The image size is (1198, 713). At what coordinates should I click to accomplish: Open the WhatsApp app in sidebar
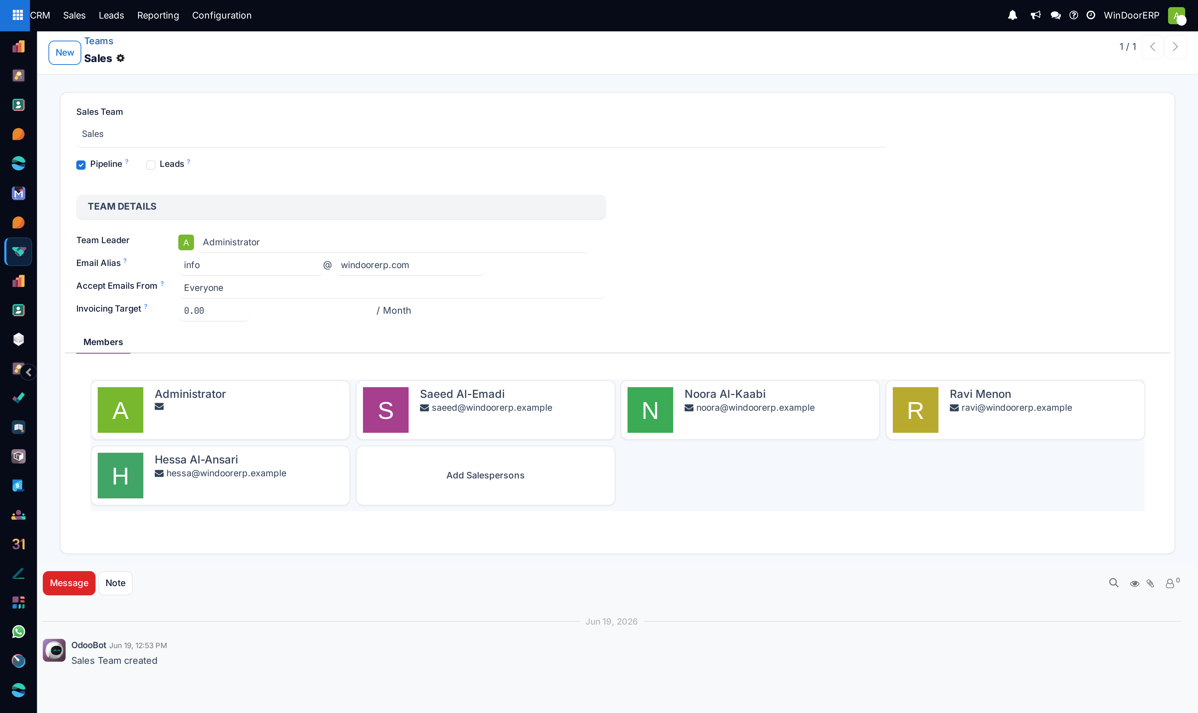click(x=18, y=632)
